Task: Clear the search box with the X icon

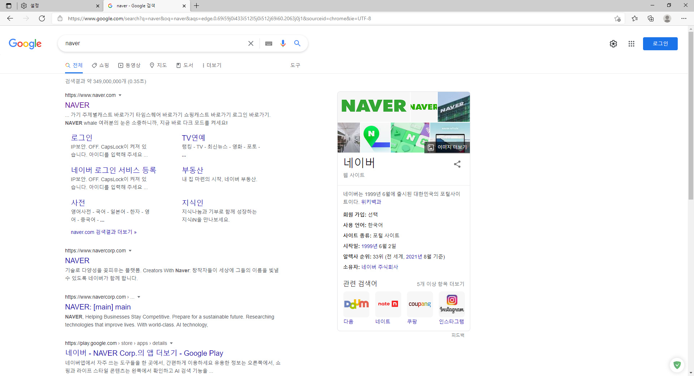Action: 251,43
